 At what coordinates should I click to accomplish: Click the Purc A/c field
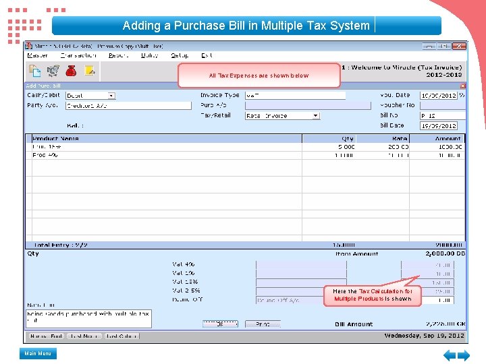click(x=308, y=106)
